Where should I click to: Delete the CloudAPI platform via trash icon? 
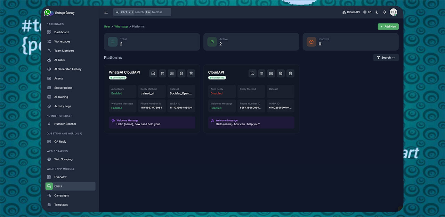290,73
